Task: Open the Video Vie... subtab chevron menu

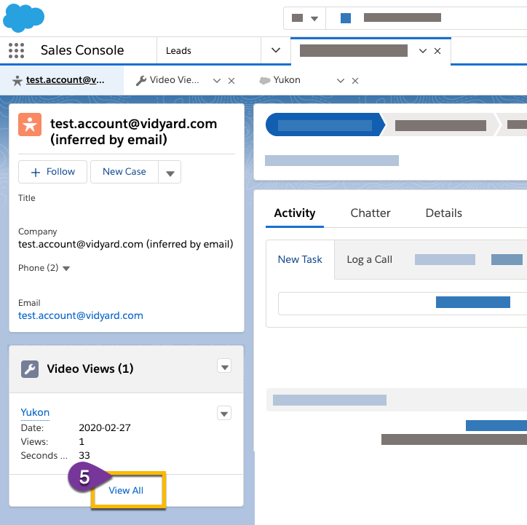Action: pyautogui.click(x=217, y=81)
